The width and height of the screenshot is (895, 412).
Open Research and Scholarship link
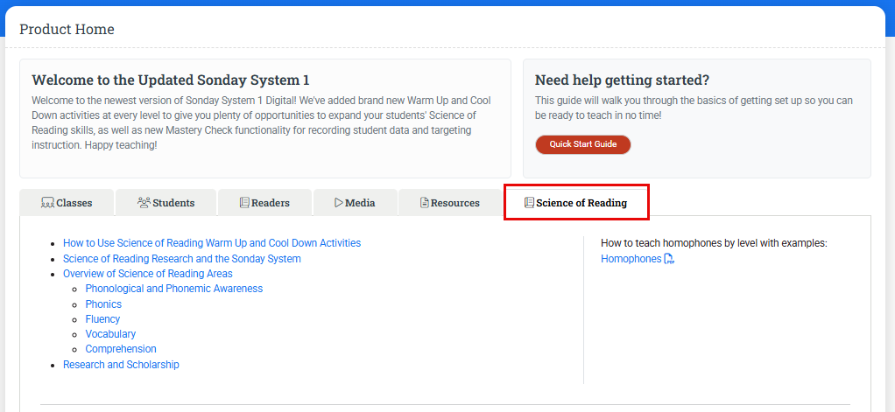point(121,364)
